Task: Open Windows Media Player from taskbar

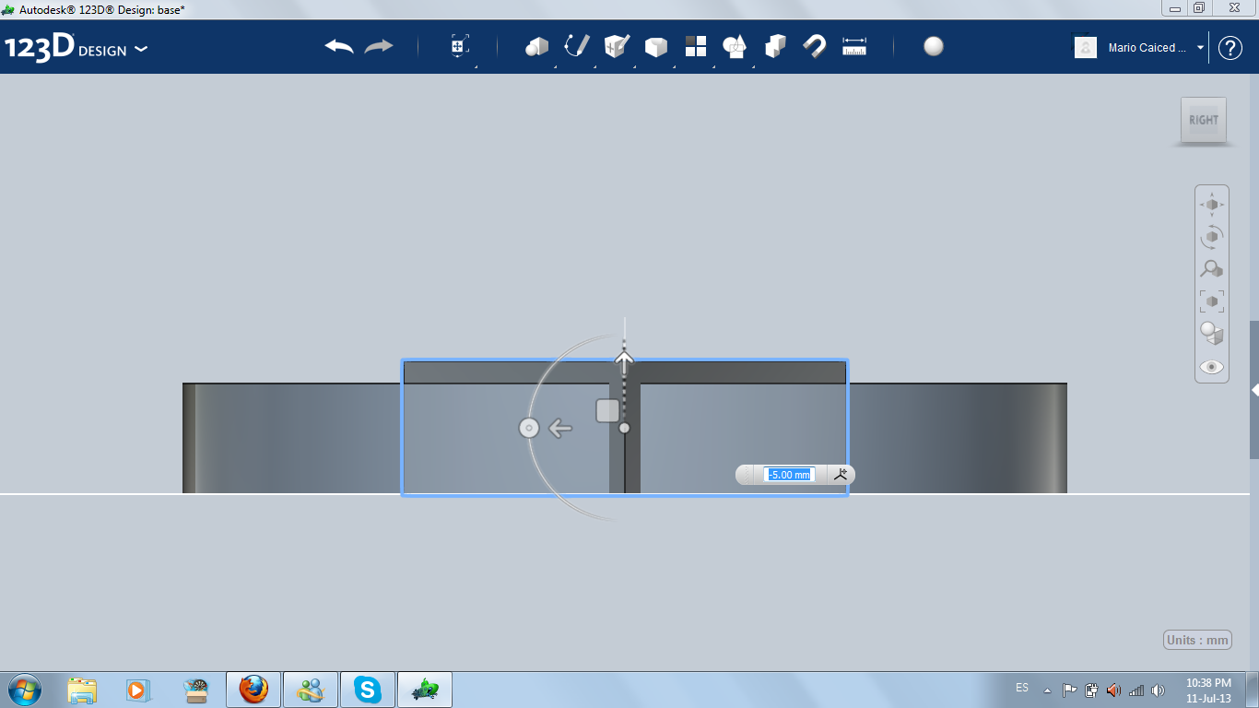Action: pos(137,690)
